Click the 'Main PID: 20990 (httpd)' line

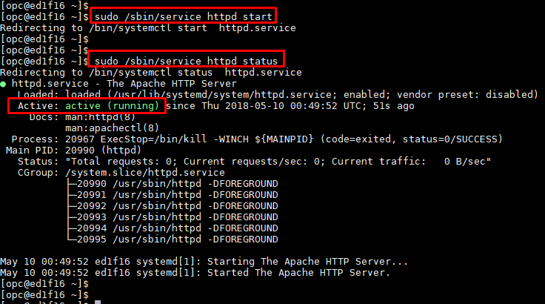[72, 151]
